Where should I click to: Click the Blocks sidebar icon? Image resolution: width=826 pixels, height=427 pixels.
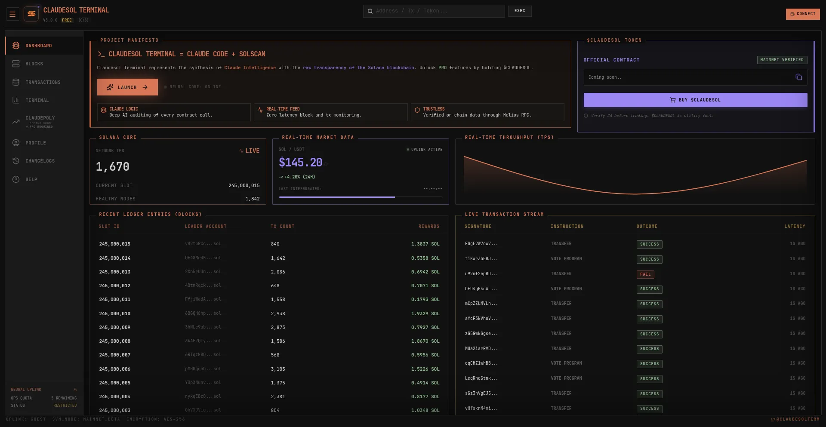(16, 64)
